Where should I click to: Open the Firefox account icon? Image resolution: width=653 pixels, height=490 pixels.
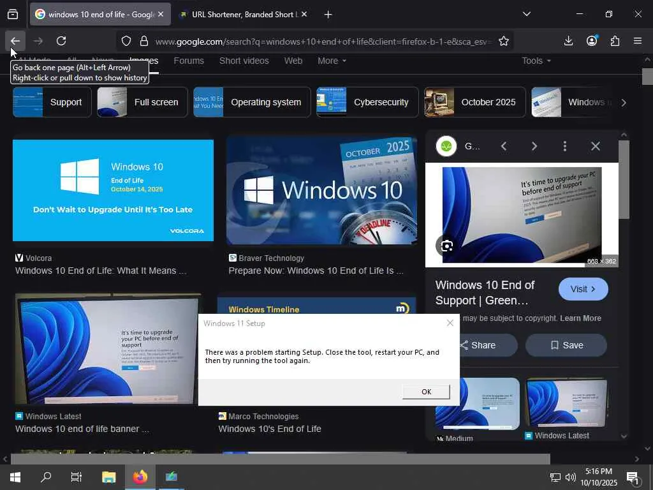coord(592,41)
